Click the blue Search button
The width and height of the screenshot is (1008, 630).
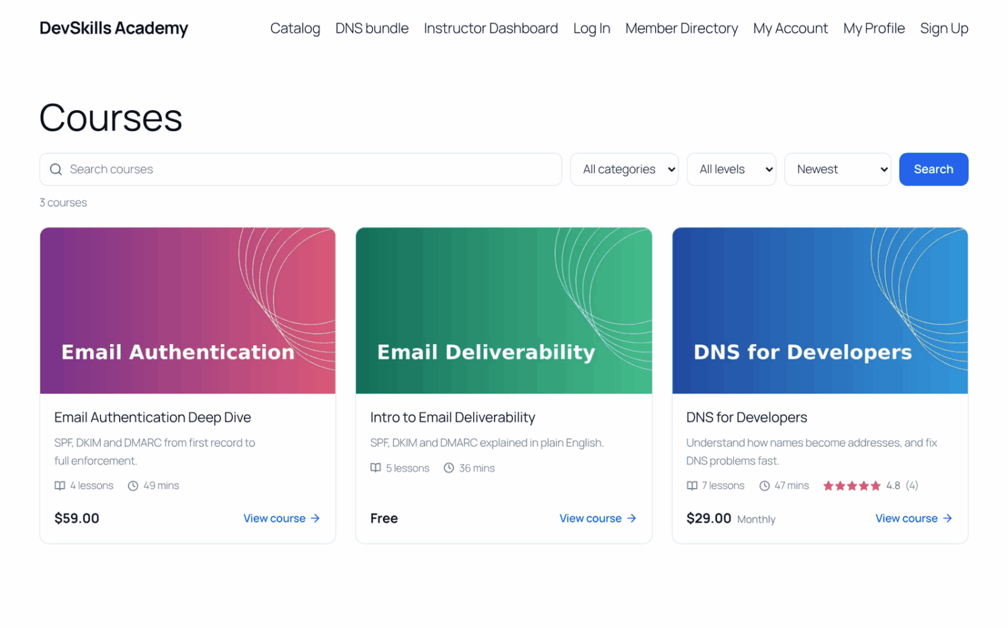coord(933,169)
